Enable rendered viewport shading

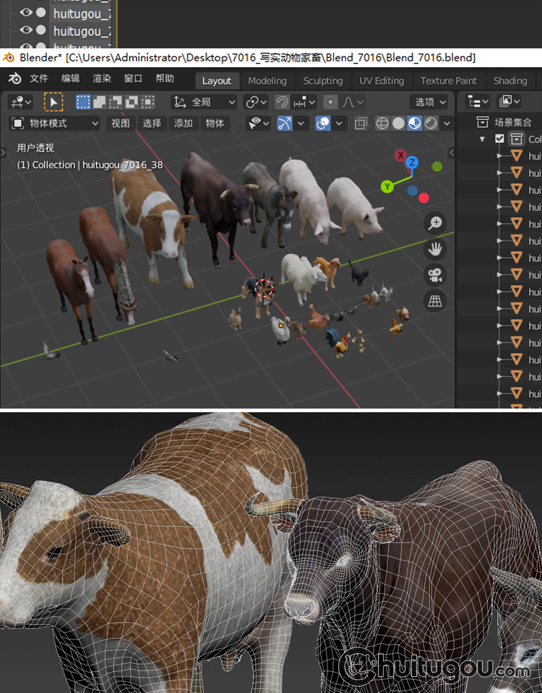pos(431,123)
